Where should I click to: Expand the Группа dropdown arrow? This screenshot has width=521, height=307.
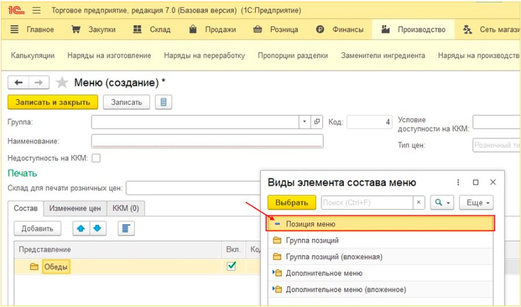(304, 122)
